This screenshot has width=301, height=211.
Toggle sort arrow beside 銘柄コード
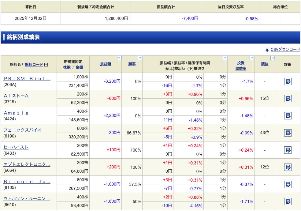click(x=46, y=65)
